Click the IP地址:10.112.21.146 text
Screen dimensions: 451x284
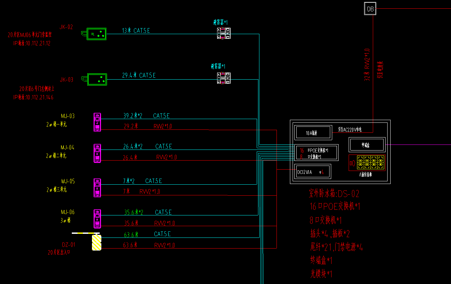(x=34, y=97)
